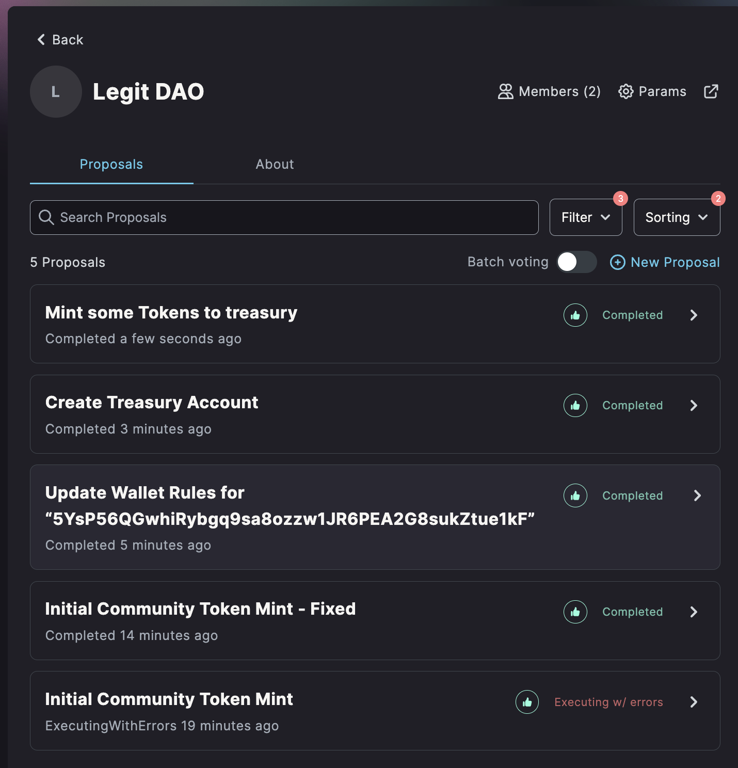Open the Filter dropdown
738x768 pixels.
585,217
